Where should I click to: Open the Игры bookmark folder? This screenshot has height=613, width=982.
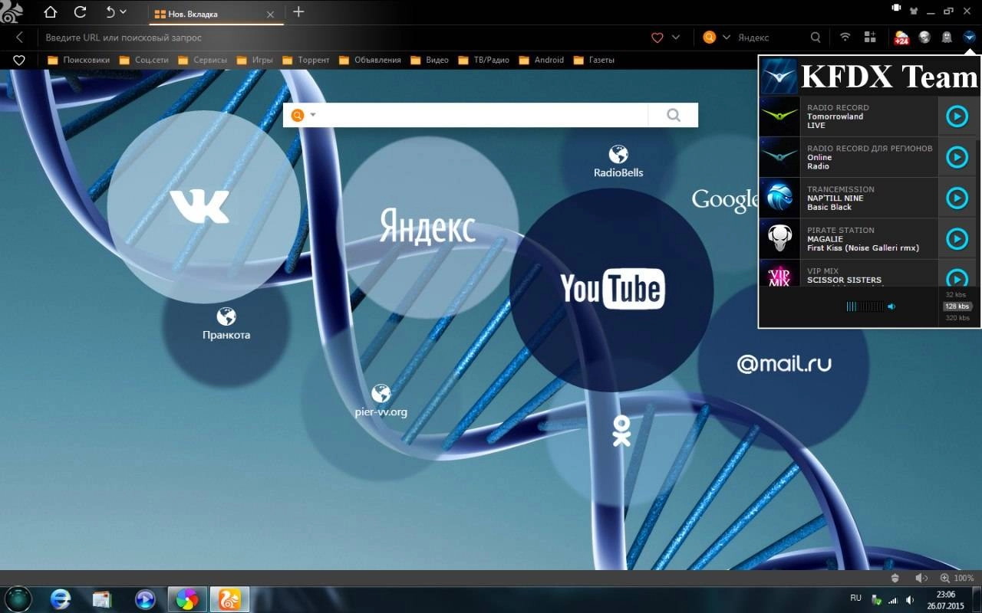pyautogui.click(x=255, y=60)
